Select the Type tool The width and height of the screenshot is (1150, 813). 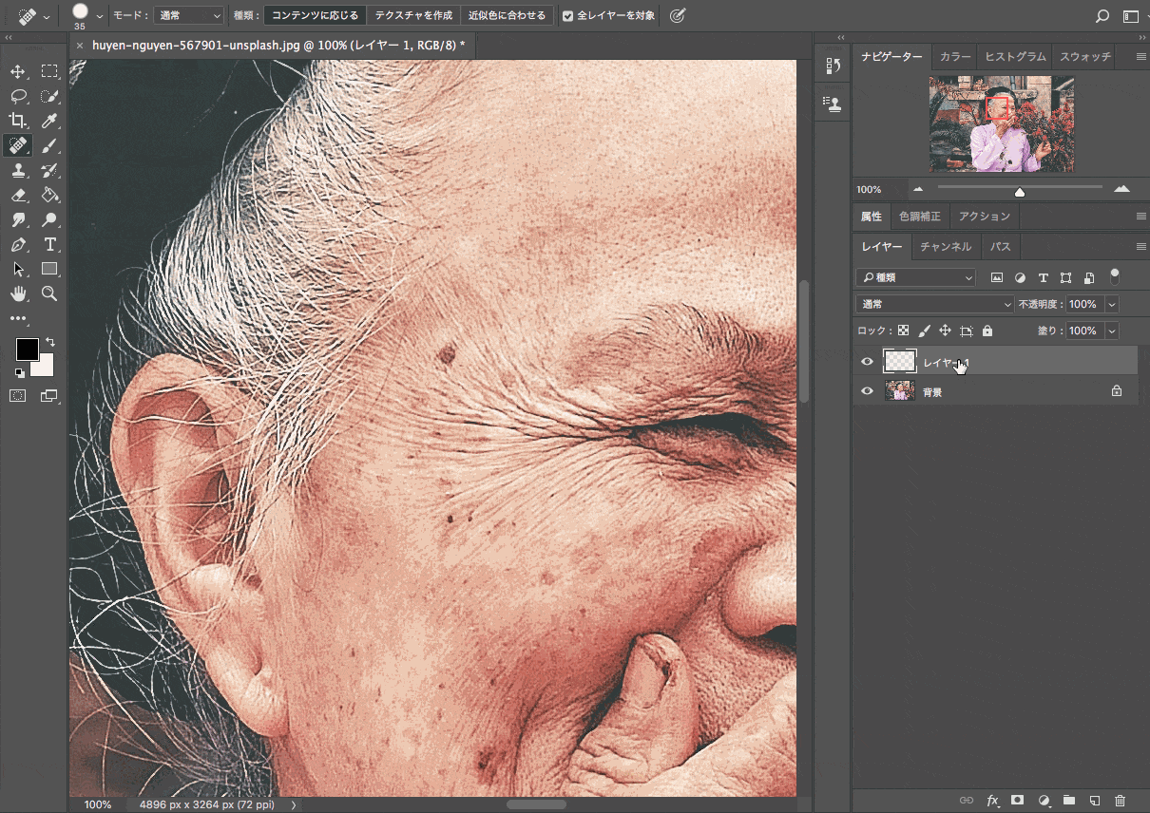(x=49, y=244)
